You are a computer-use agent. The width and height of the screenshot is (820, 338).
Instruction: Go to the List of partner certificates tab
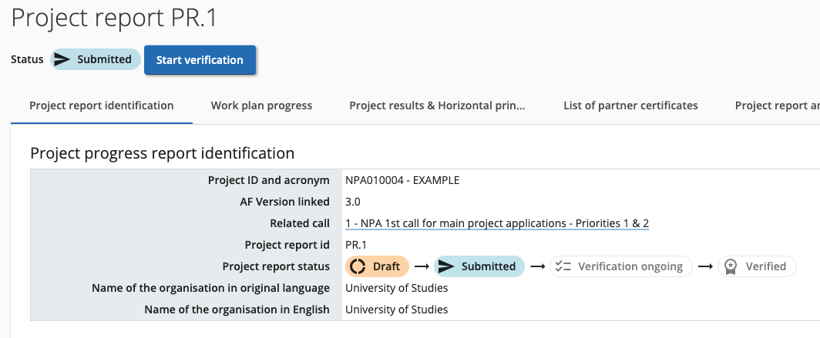point(630,105)
